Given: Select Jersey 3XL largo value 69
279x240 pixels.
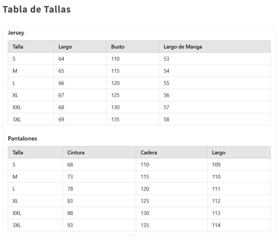Looking at the screenshot, I should coord(61,119).
